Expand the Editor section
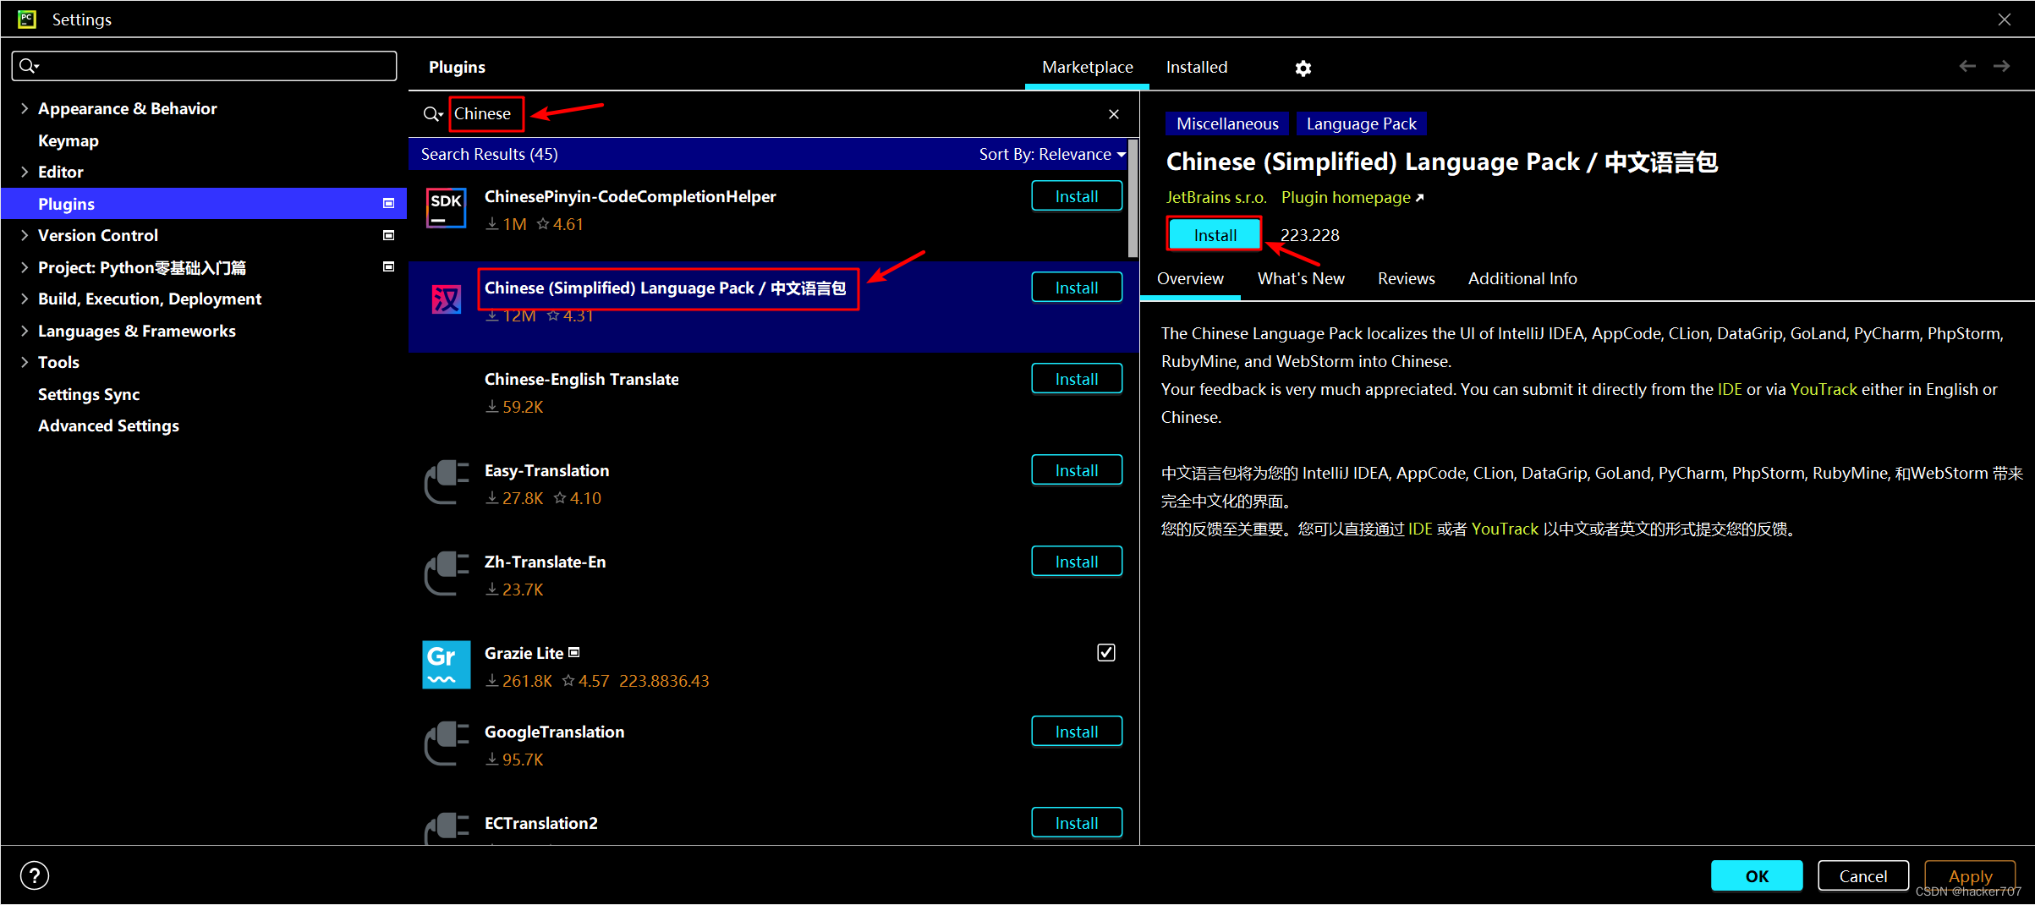This screenshot has height=905, width=2035. tap(25, 172)
